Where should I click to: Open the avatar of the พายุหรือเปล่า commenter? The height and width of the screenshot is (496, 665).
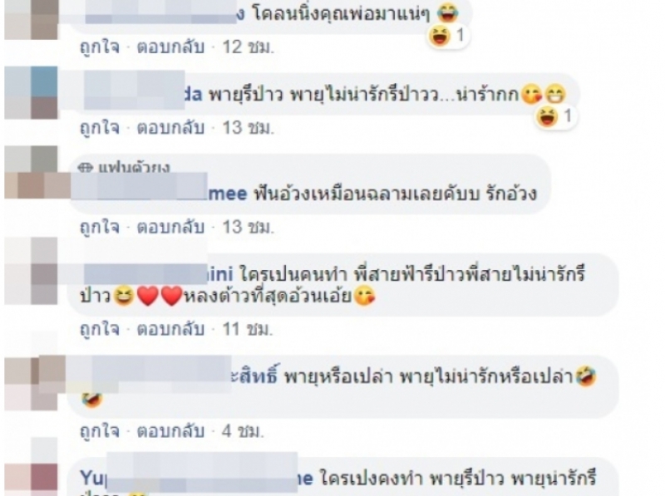(31, 384)
